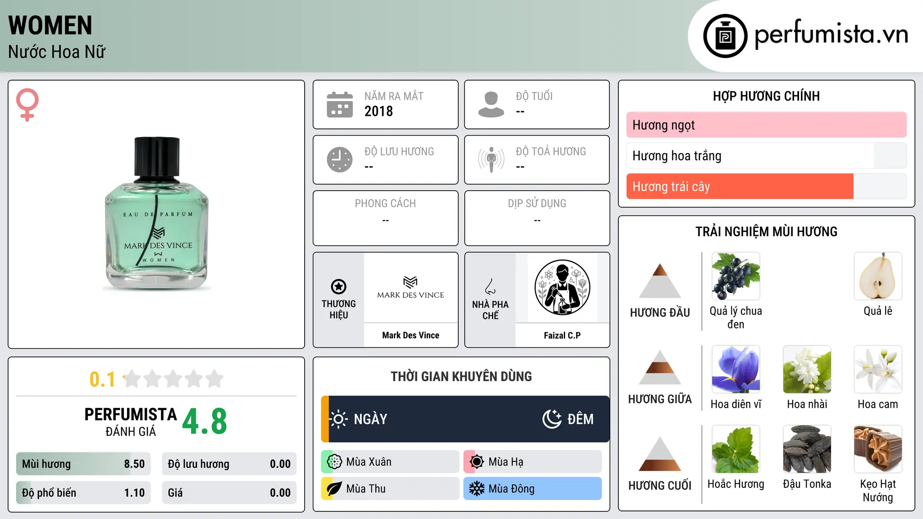
Task: Click the Hương đầu pyramid icon
Action: click(660, 281)
